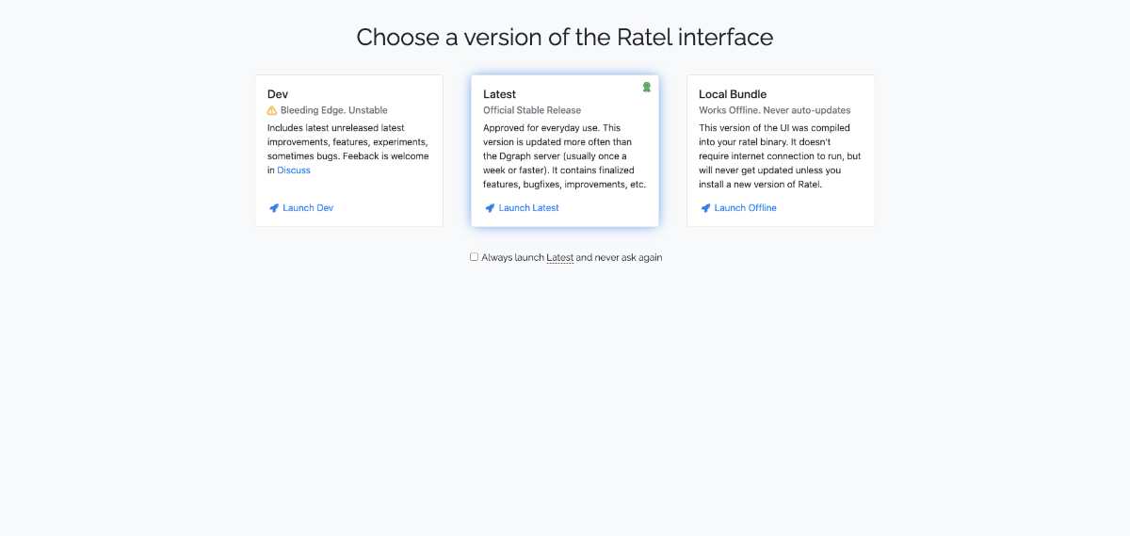This screenshot has height=536, width=1130.
Task: Click the rocket icon beside Launch Latest
Action: (490, 208)
